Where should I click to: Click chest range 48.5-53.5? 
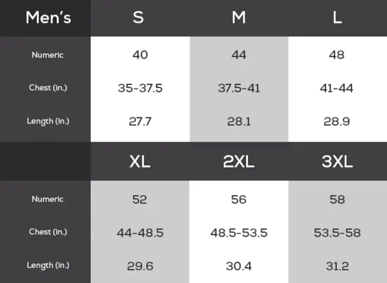pyautogui.click(x=239, y=233)
